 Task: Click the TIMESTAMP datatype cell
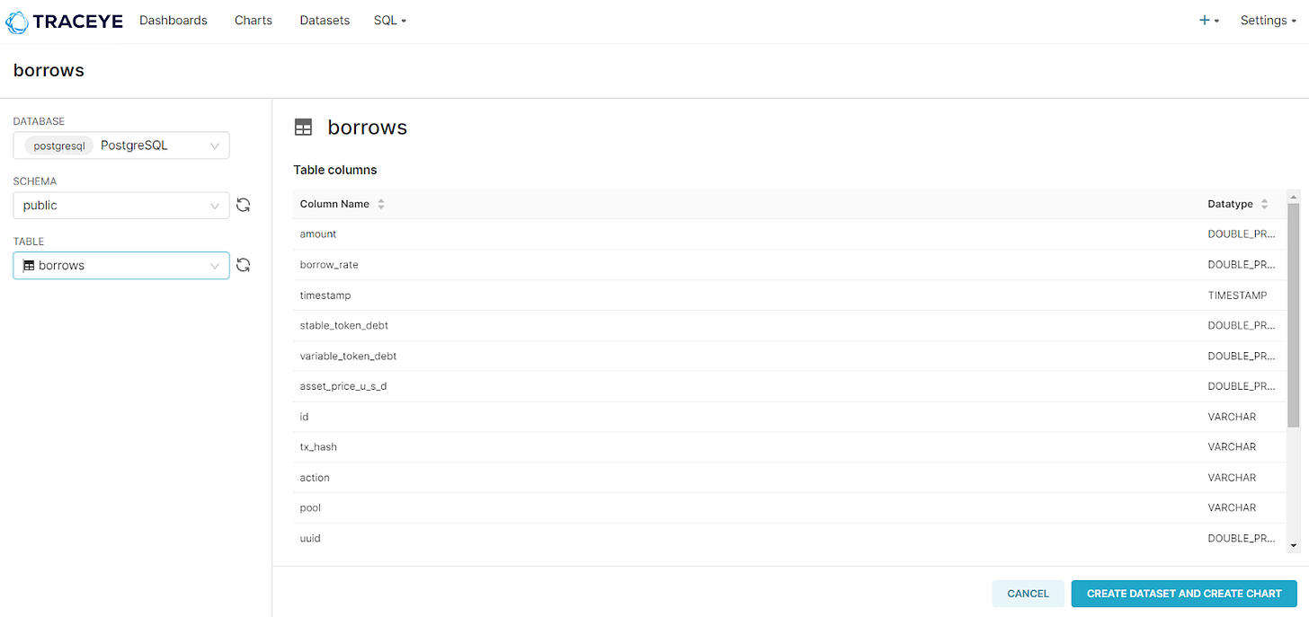tap(1237, 295)
